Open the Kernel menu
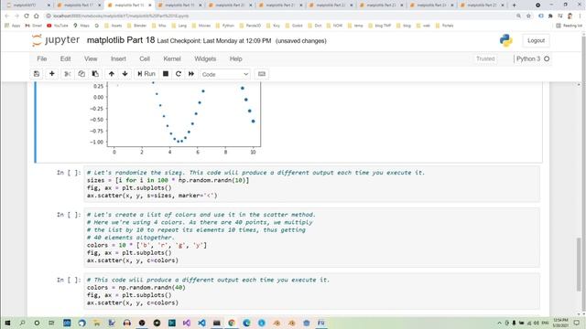The image size is (586, 329). click(172, 58)
